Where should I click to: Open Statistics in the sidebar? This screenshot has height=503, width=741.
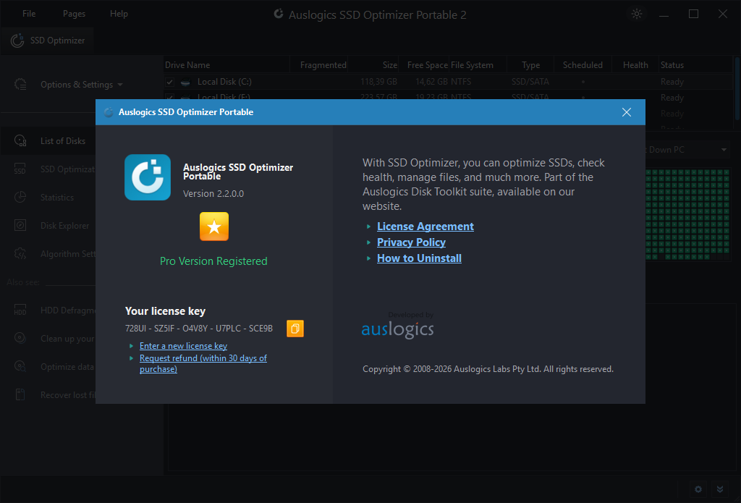tap(57, 197)
